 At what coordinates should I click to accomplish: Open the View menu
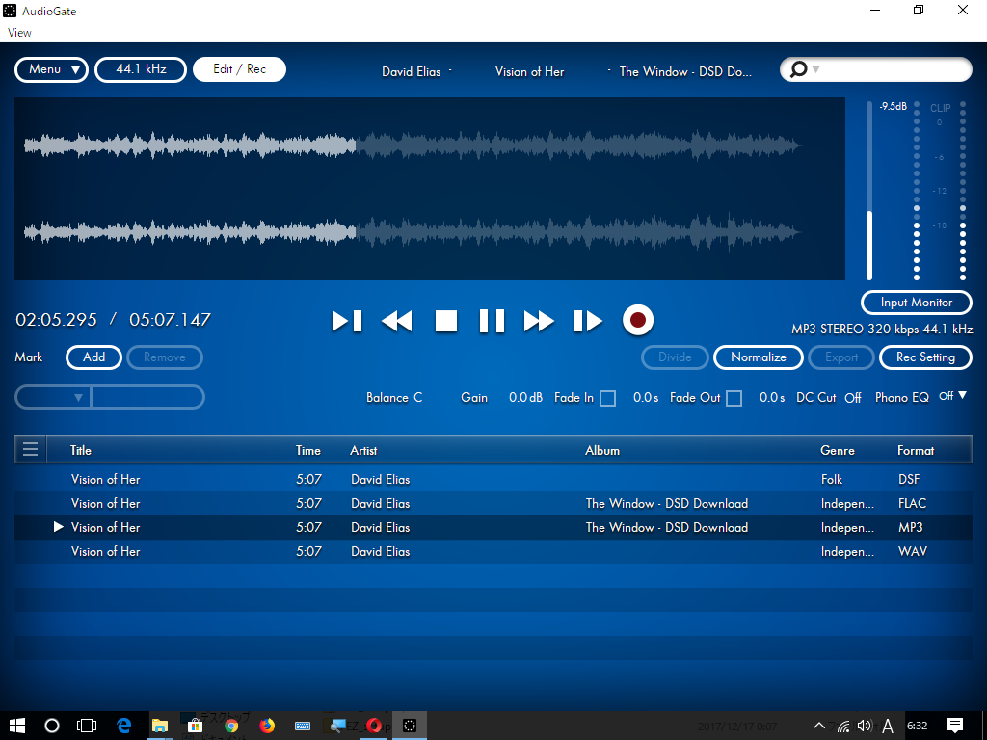click(19, 33)
